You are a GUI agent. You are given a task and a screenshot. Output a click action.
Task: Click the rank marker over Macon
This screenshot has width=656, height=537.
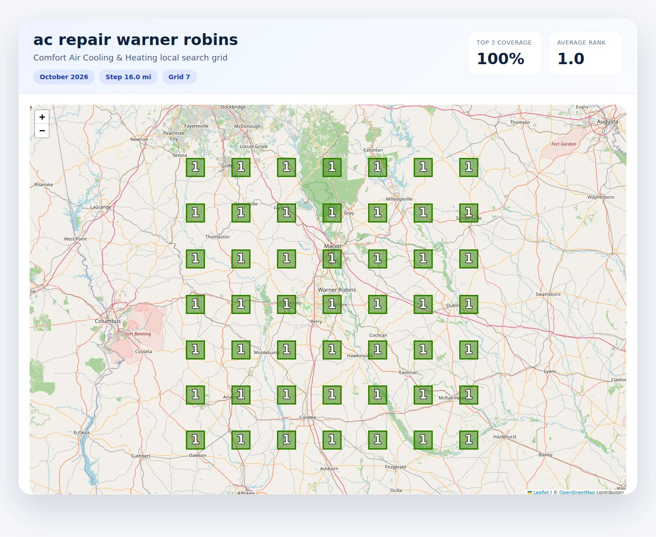click(332, 258)
